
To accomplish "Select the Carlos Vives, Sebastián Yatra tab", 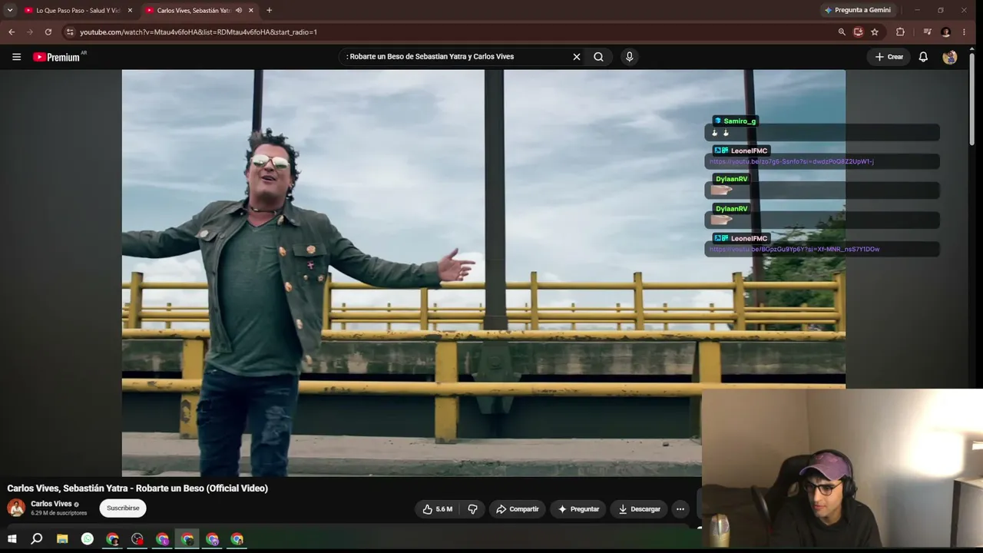I will tap(198, 11).
